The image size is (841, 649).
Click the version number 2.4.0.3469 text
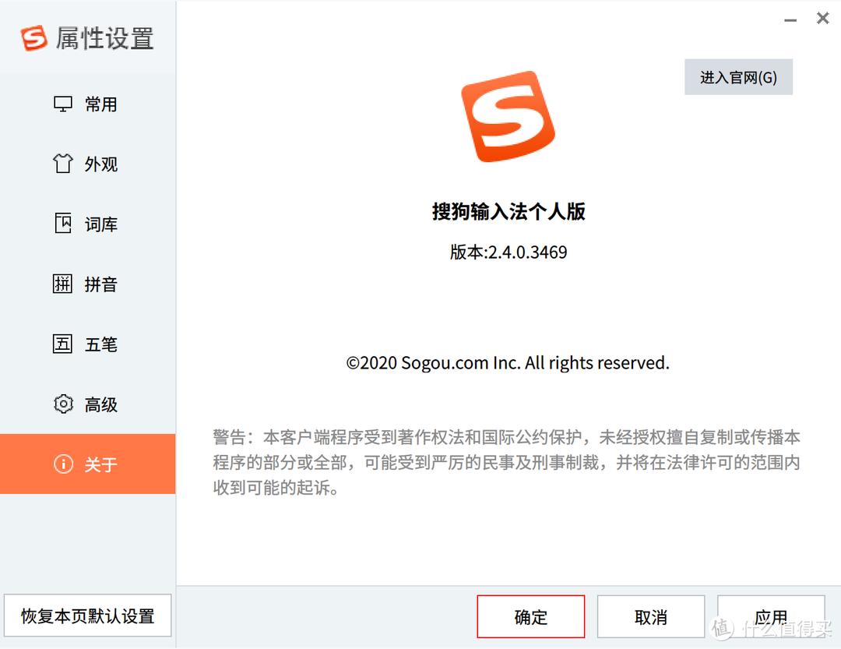point(508,252)
